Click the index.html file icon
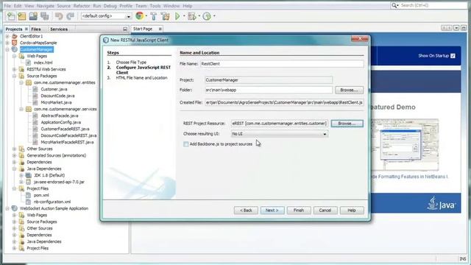This screenshot has height=265, width=471. pyautogui.click(x=28, y=63)
